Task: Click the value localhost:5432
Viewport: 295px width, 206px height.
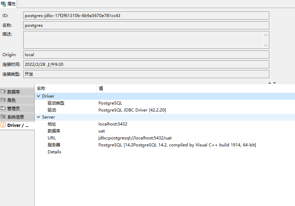Action: 113,124
